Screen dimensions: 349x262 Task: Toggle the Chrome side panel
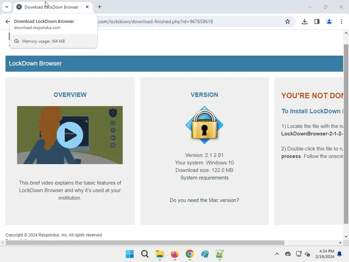317,21
